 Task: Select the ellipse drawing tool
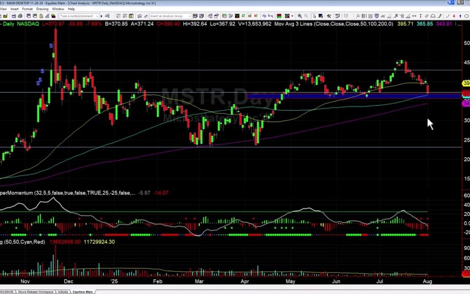467,16
